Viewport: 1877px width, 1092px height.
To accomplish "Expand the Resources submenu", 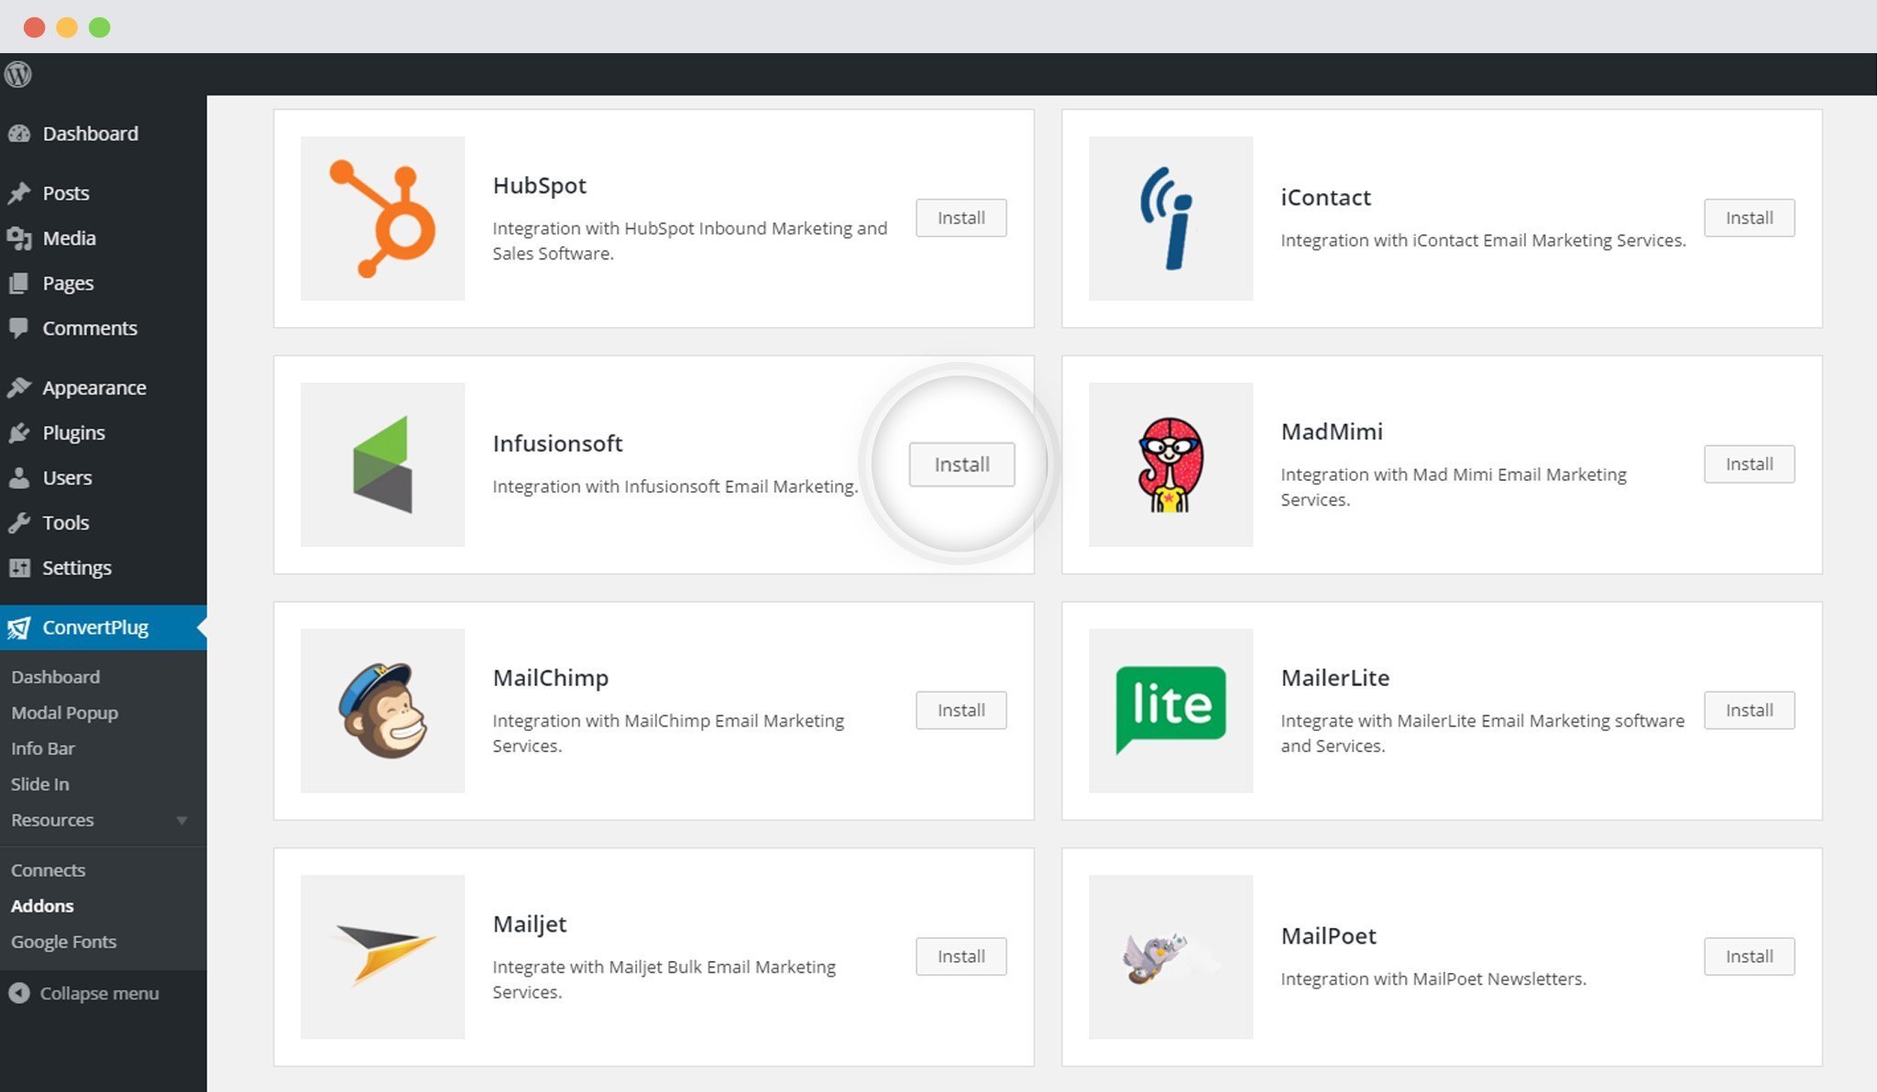I will 52,820.
